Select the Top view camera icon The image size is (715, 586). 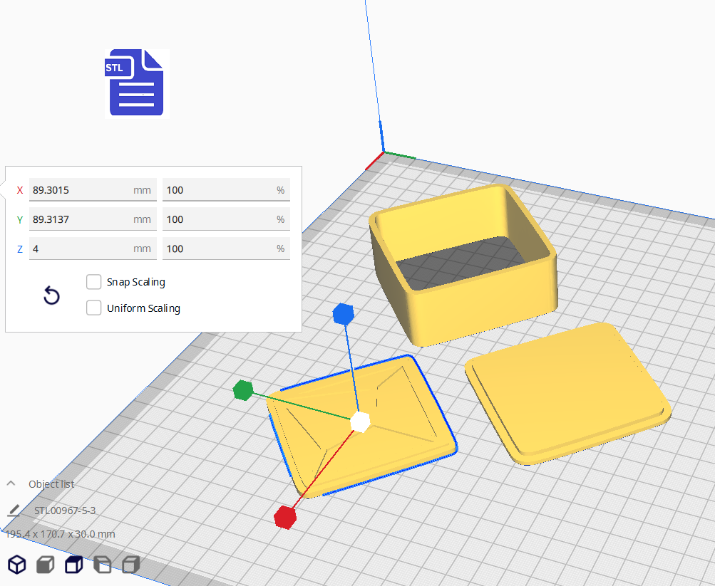(73, 565)
